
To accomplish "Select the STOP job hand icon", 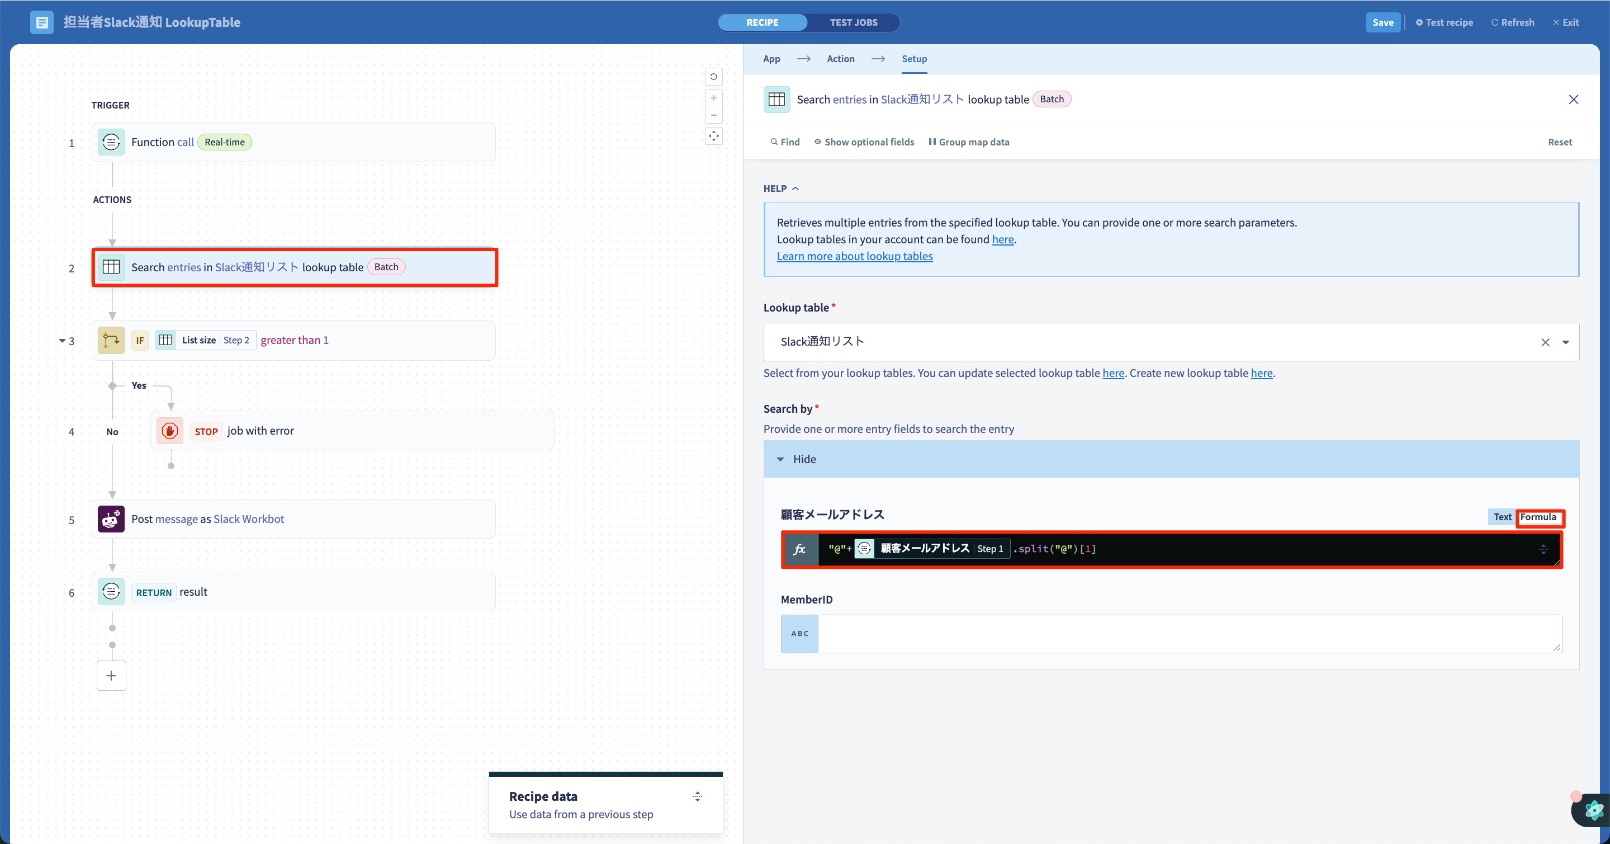I will tap(170, 431).
